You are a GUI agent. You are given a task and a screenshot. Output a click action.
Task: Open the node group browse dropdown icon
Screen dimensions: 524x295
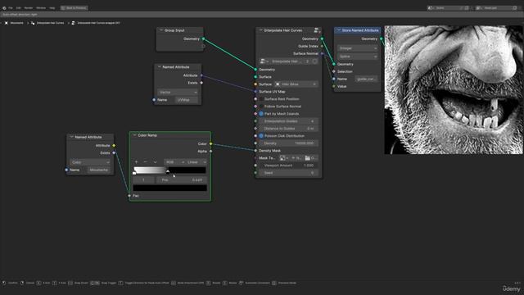(x=264, y=61)
